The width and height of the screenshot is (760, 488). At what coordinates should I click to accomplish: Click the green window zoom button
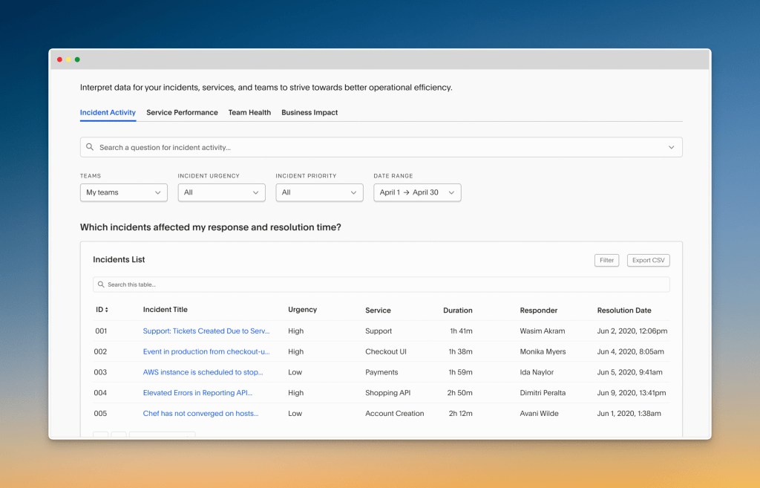click(77, 59)
